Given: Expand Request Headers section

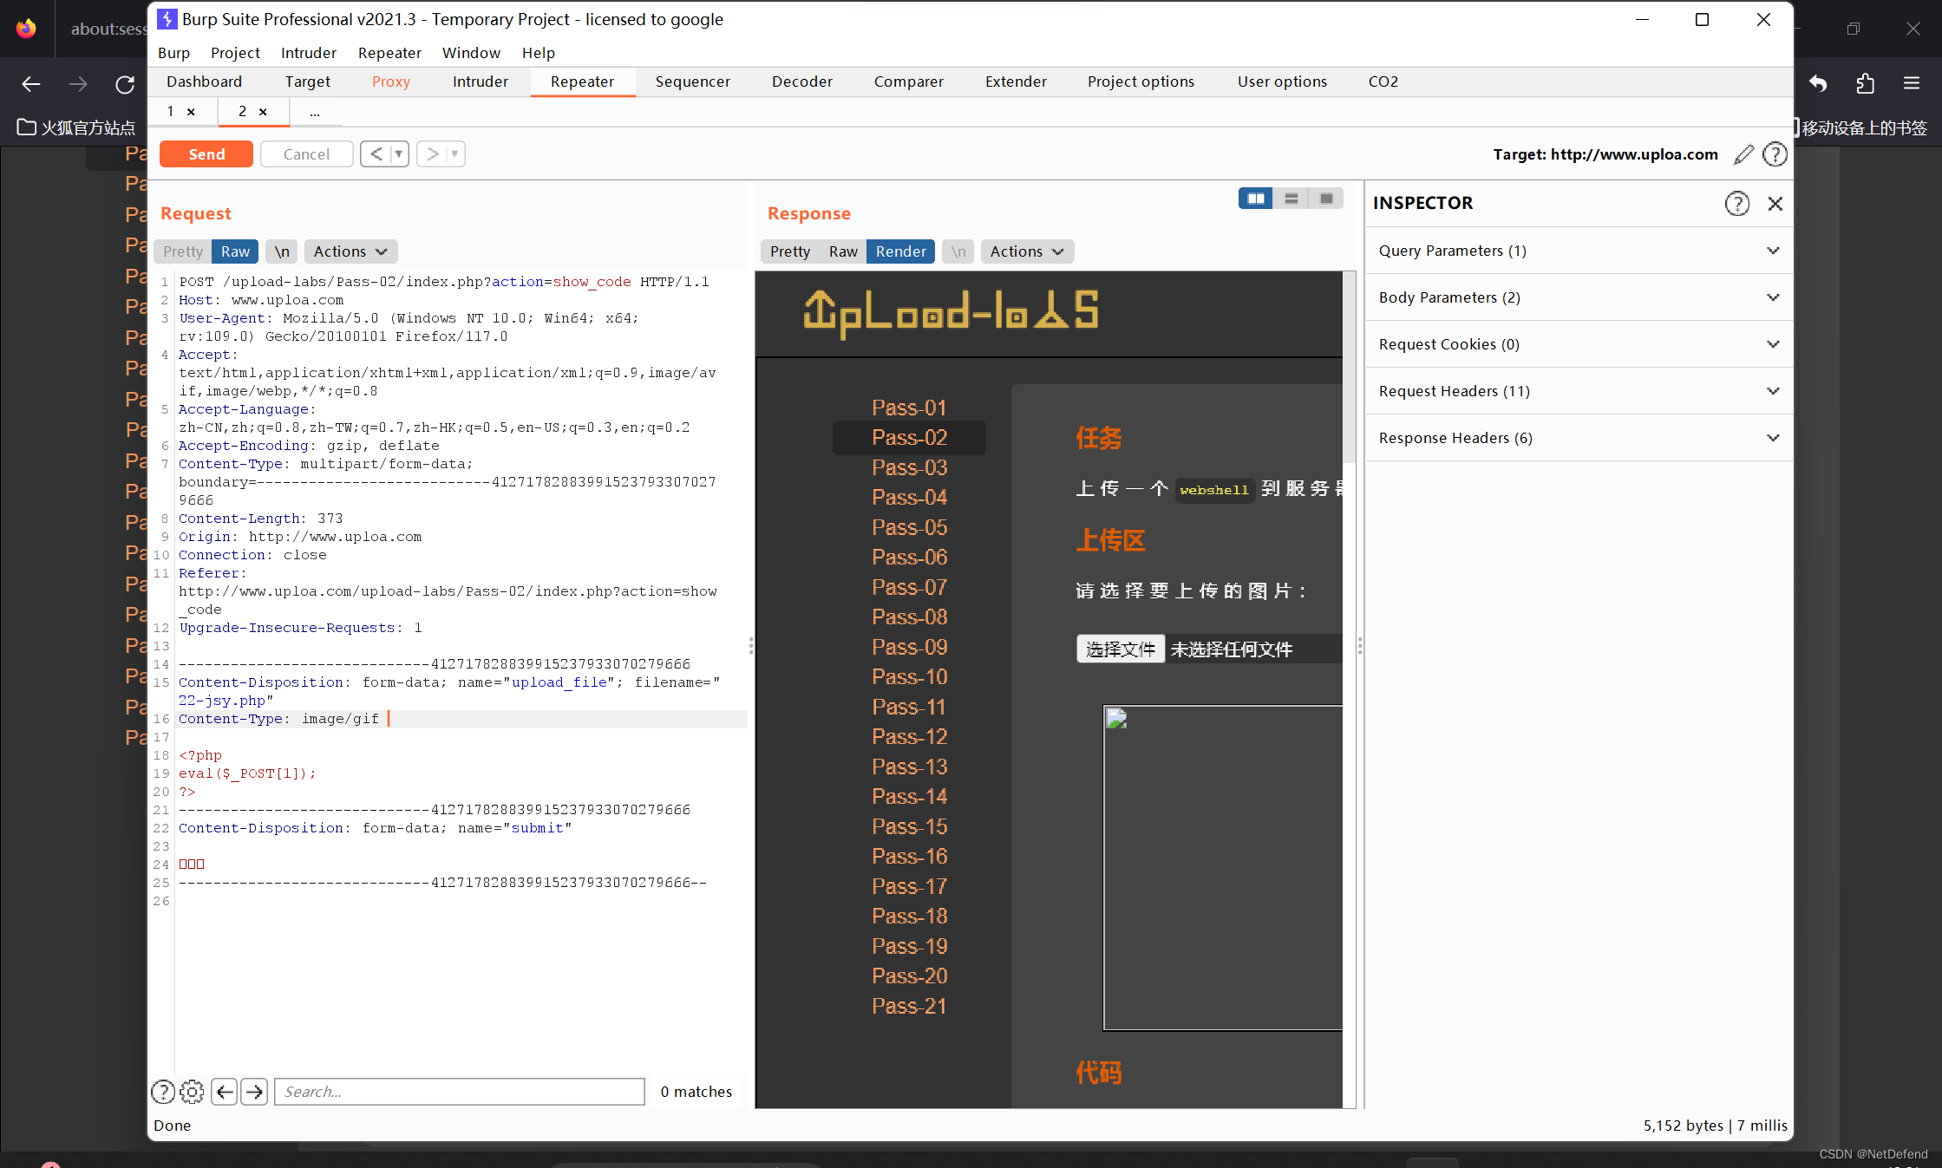Looking at the screenshot, I should [1579, 391].
